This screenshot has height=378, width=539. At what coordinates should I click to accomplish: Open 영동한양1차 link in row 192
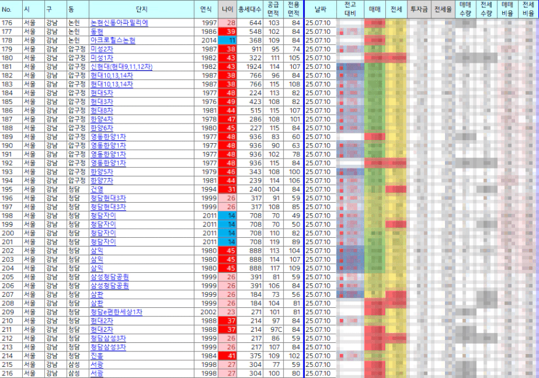(x=108, y=163)
